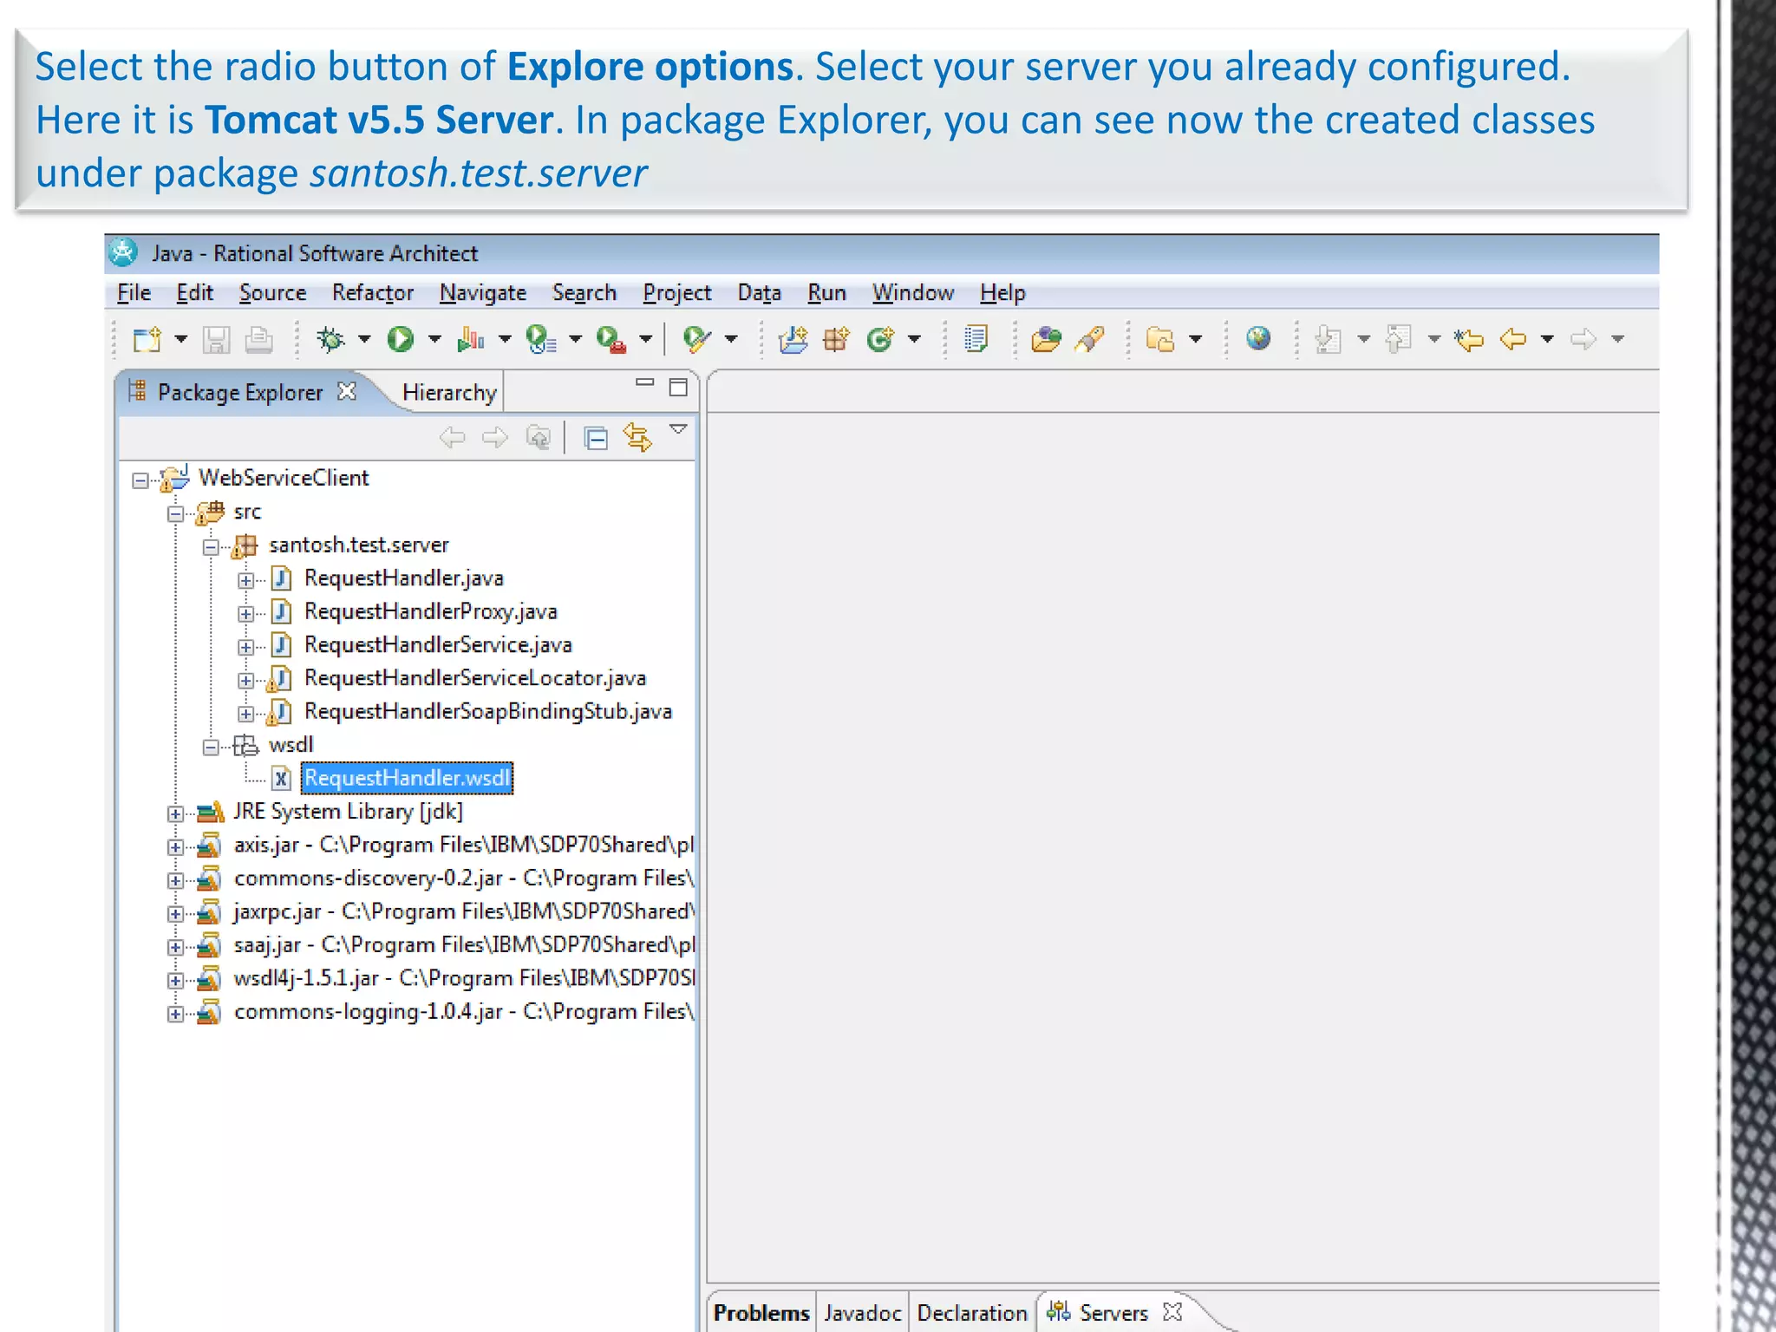
Task: Expand RequestHandlerProxy.java node
Action: pos(246,613)
